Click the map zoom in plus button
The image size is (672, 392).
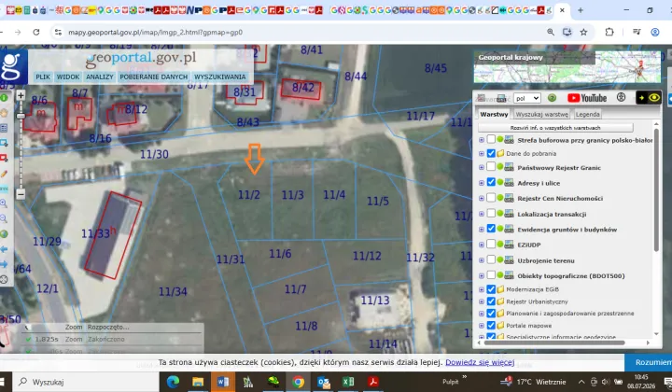pos(21,95)
